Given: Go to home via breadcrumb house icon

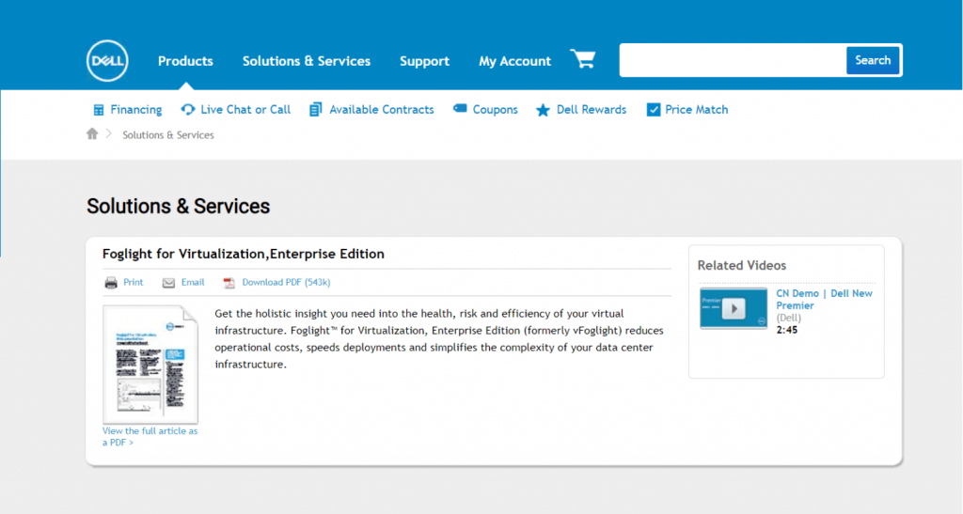Looking at the screenshot, I should [92, 133].
